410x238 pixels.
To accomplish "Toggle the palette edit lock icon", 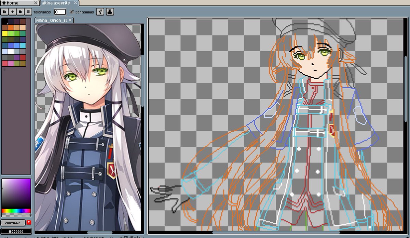I will [x=4, y=12].
